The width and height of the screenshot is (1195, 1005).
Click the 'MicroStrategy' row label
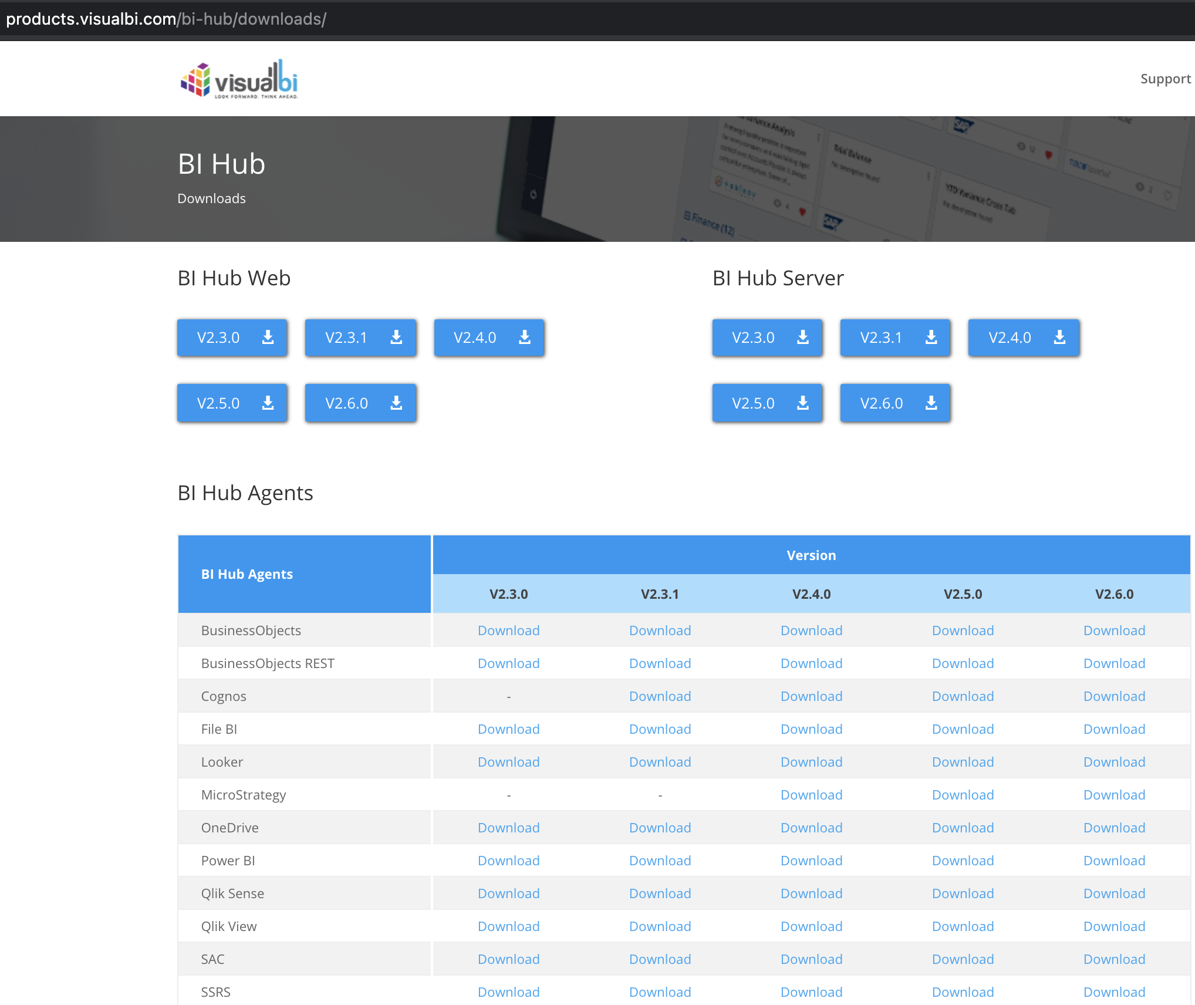[244, 795]
